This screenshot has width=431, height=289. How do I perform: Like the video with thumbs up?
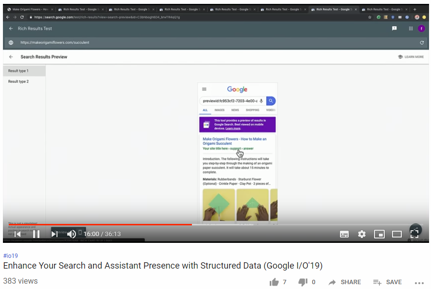(274, 282)
